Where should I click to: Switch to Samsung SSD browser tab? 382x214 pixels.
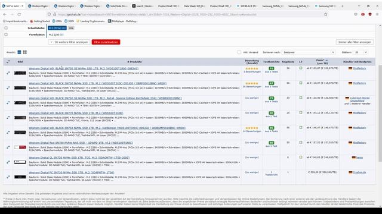click(325, 6)
